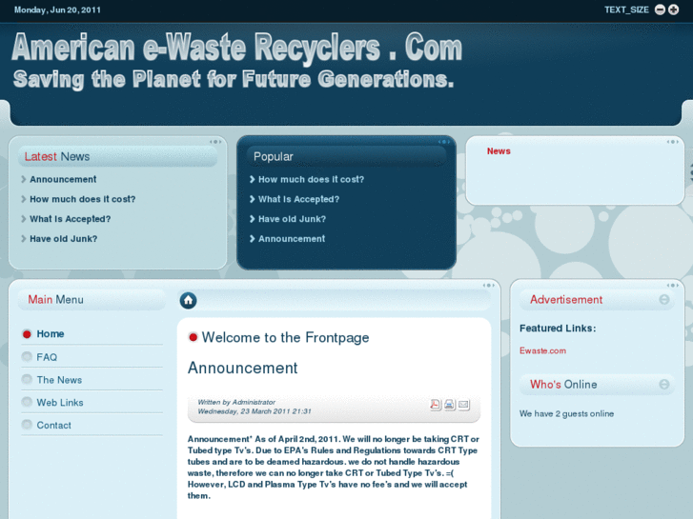Open 'Have old Junk?' in Popular

(292, 219)
